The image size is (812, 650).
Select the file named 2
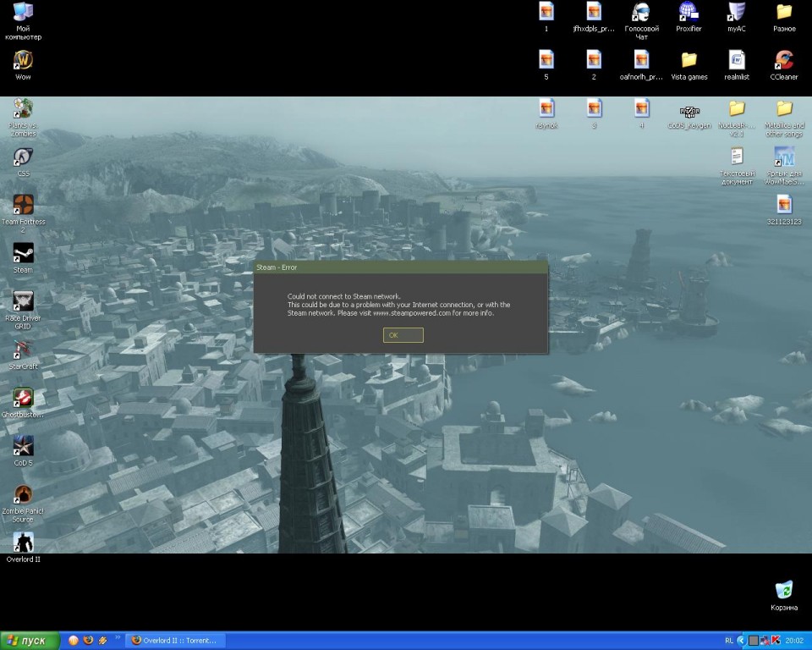(594, 65)
